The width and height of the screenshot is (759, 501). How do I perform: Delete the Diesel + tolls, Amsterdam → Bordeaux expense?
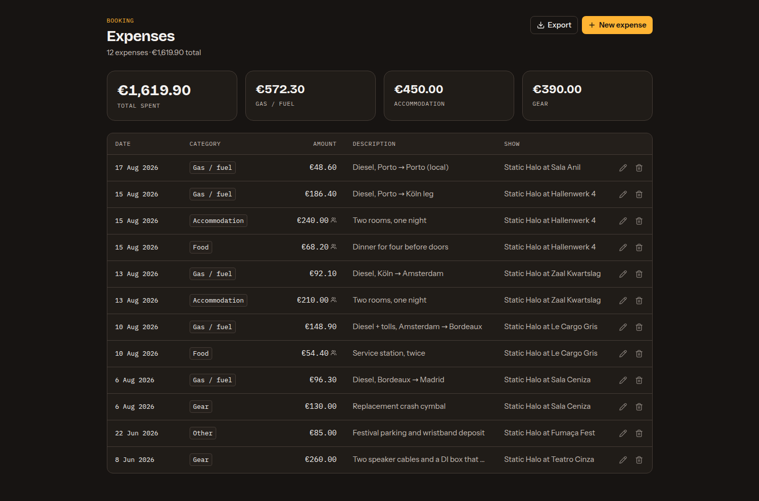(x=639, y=327)
